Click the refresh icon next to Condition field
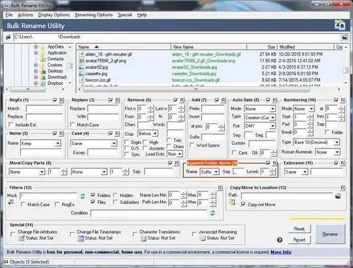Viewport: 353px width, 268px height. 212,213
